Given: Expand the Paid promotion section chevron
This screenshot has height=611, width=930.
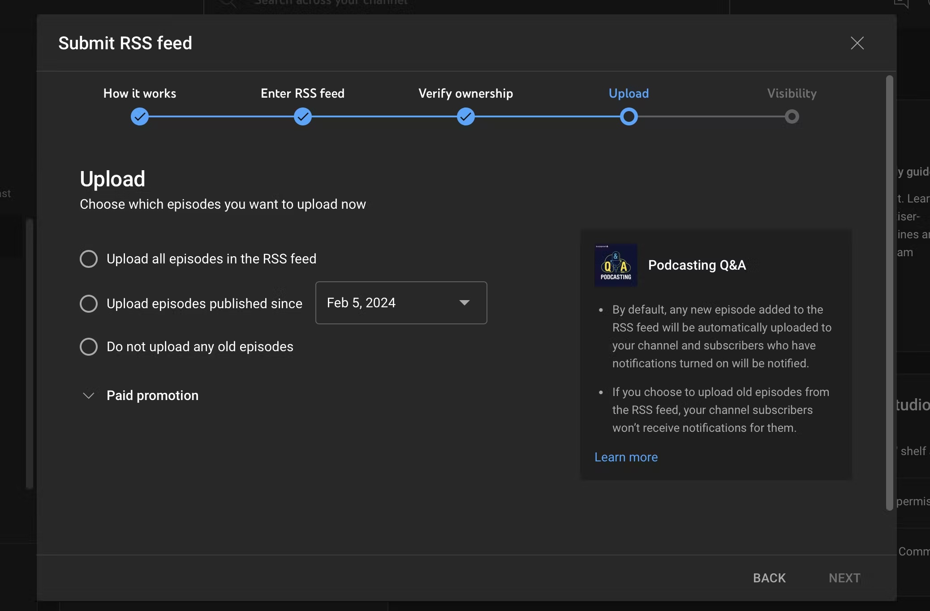Looking at the screenshot, I should pos(89,396).
